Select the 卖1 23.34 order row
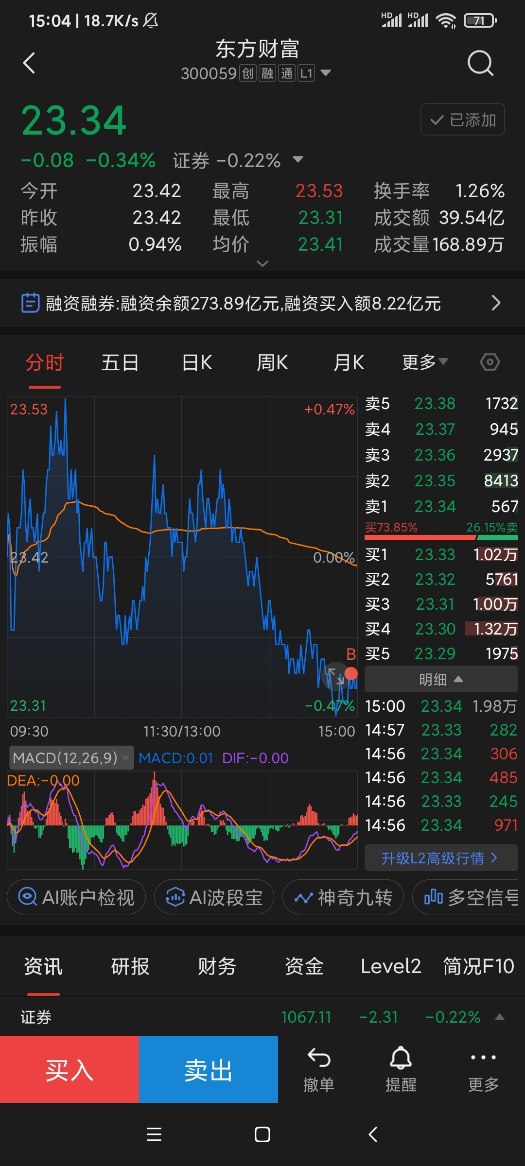This screenshot has width=525, height=1166. [x=441, y=506]
